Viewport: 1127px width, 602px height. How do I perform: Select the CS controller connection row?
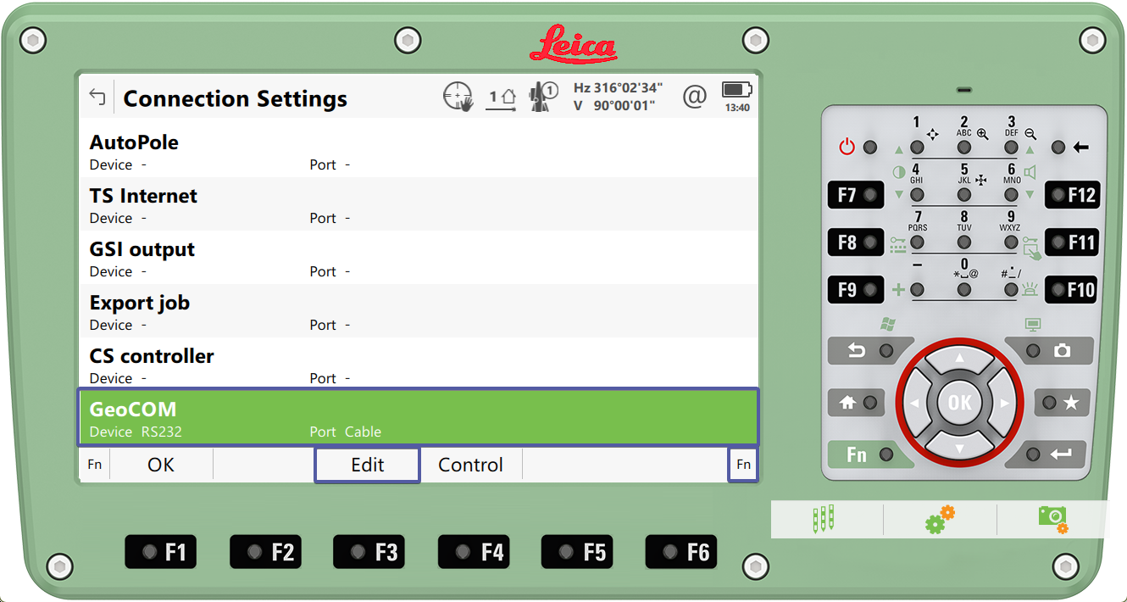[419, 363]
